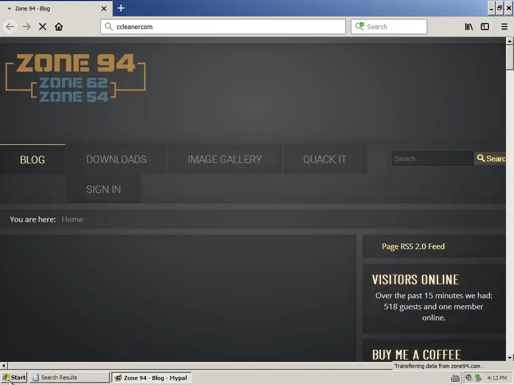Open the QUACK IT menu item
This screenshot has width=514, height=385.
325,159
